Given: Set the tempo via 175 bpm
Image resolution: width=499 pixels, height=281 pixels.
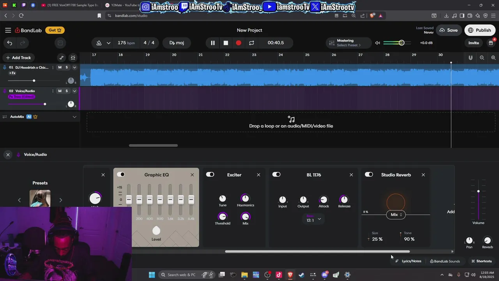Looking at the screenshot, I should point(126,43).
